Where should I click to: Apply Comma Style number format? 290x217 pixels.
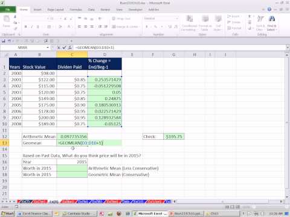(161, 27)
